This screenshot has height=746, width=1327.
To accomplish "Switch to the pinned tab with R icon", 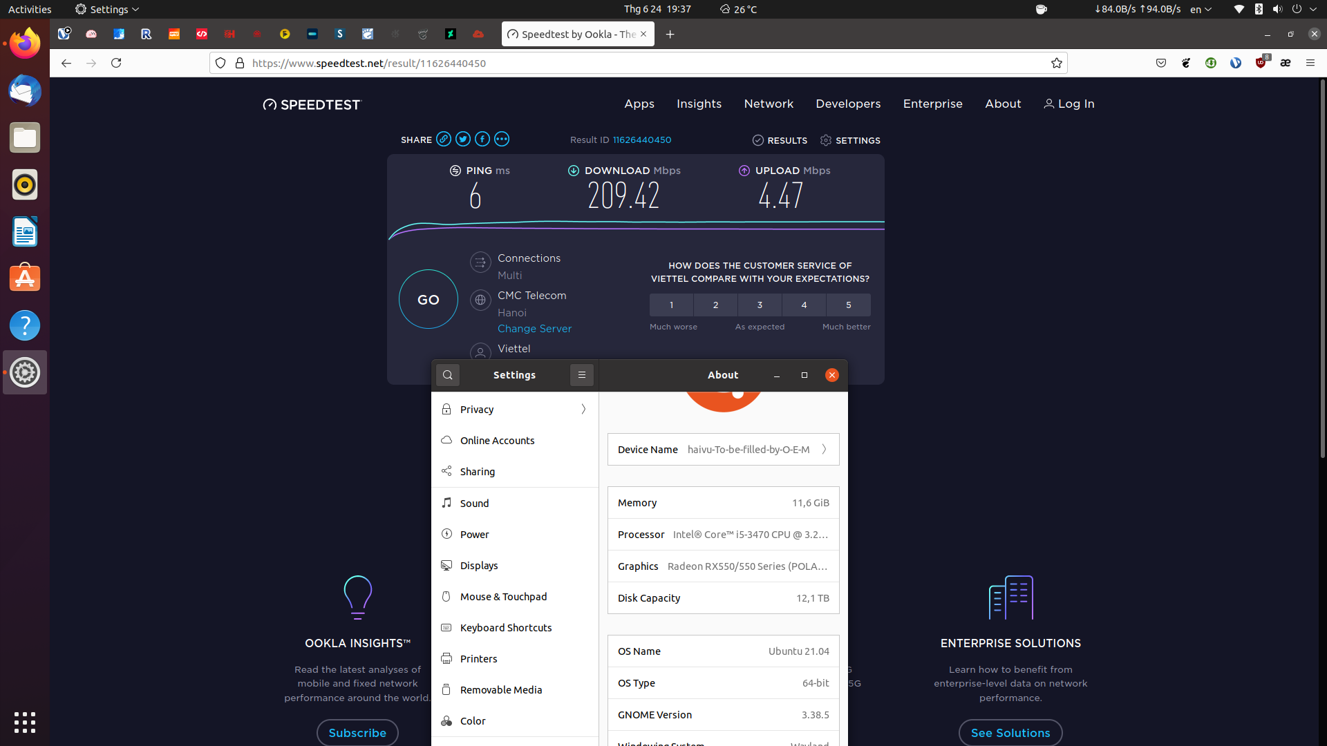I will (147, 34).
